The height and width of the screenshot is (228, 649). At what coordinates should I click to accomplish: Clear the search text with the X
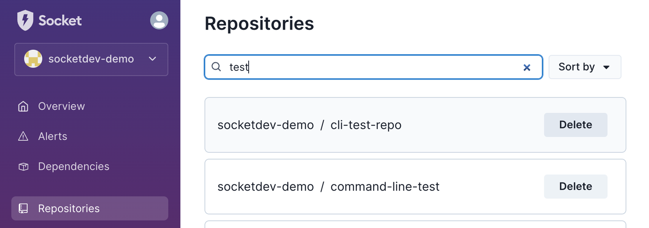(527, 68)
